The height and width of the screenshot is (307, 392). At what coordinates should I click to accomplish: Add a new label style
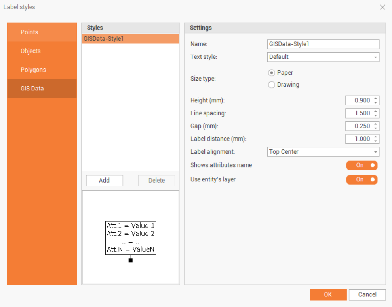[105, 181]
